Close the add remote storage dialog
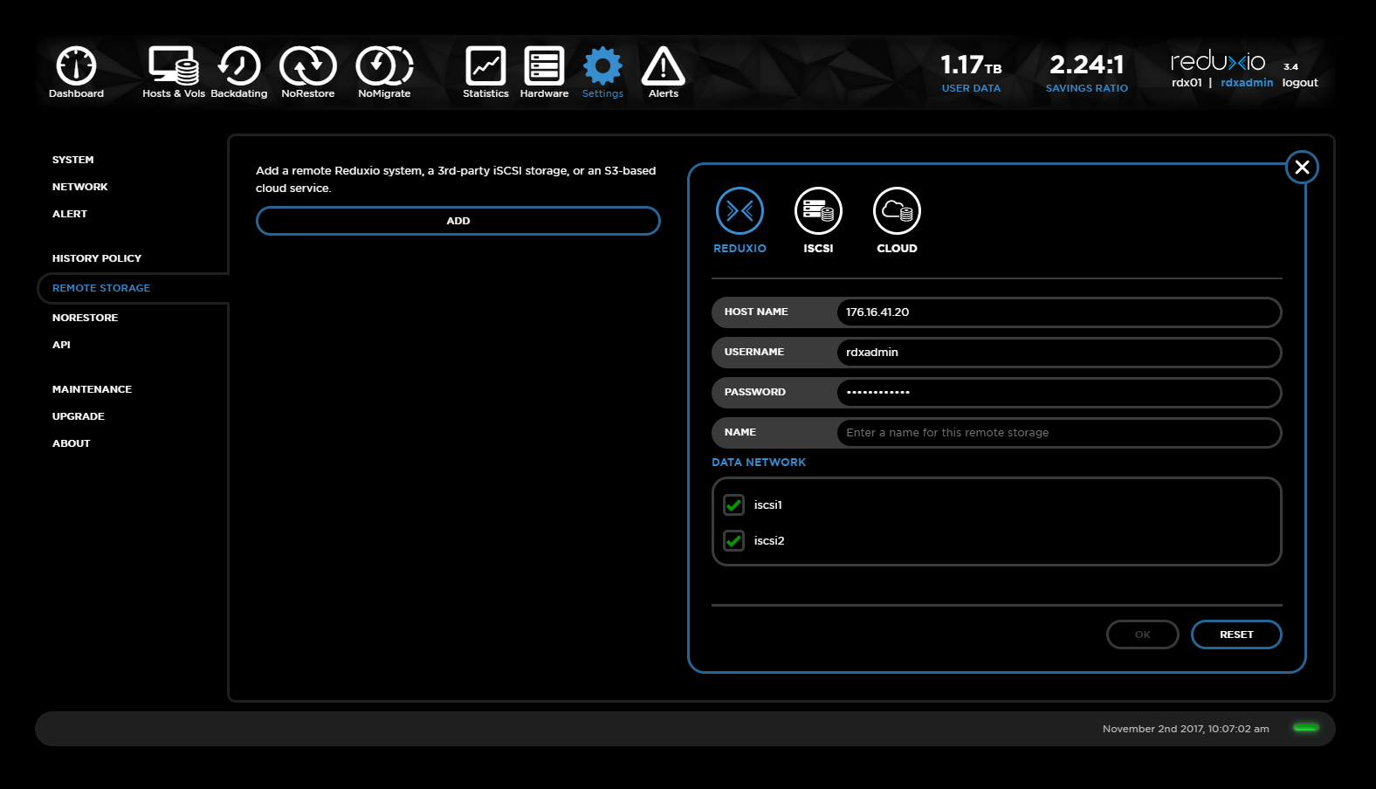This screenshot has height=789, width=1376. point(1302,167)
